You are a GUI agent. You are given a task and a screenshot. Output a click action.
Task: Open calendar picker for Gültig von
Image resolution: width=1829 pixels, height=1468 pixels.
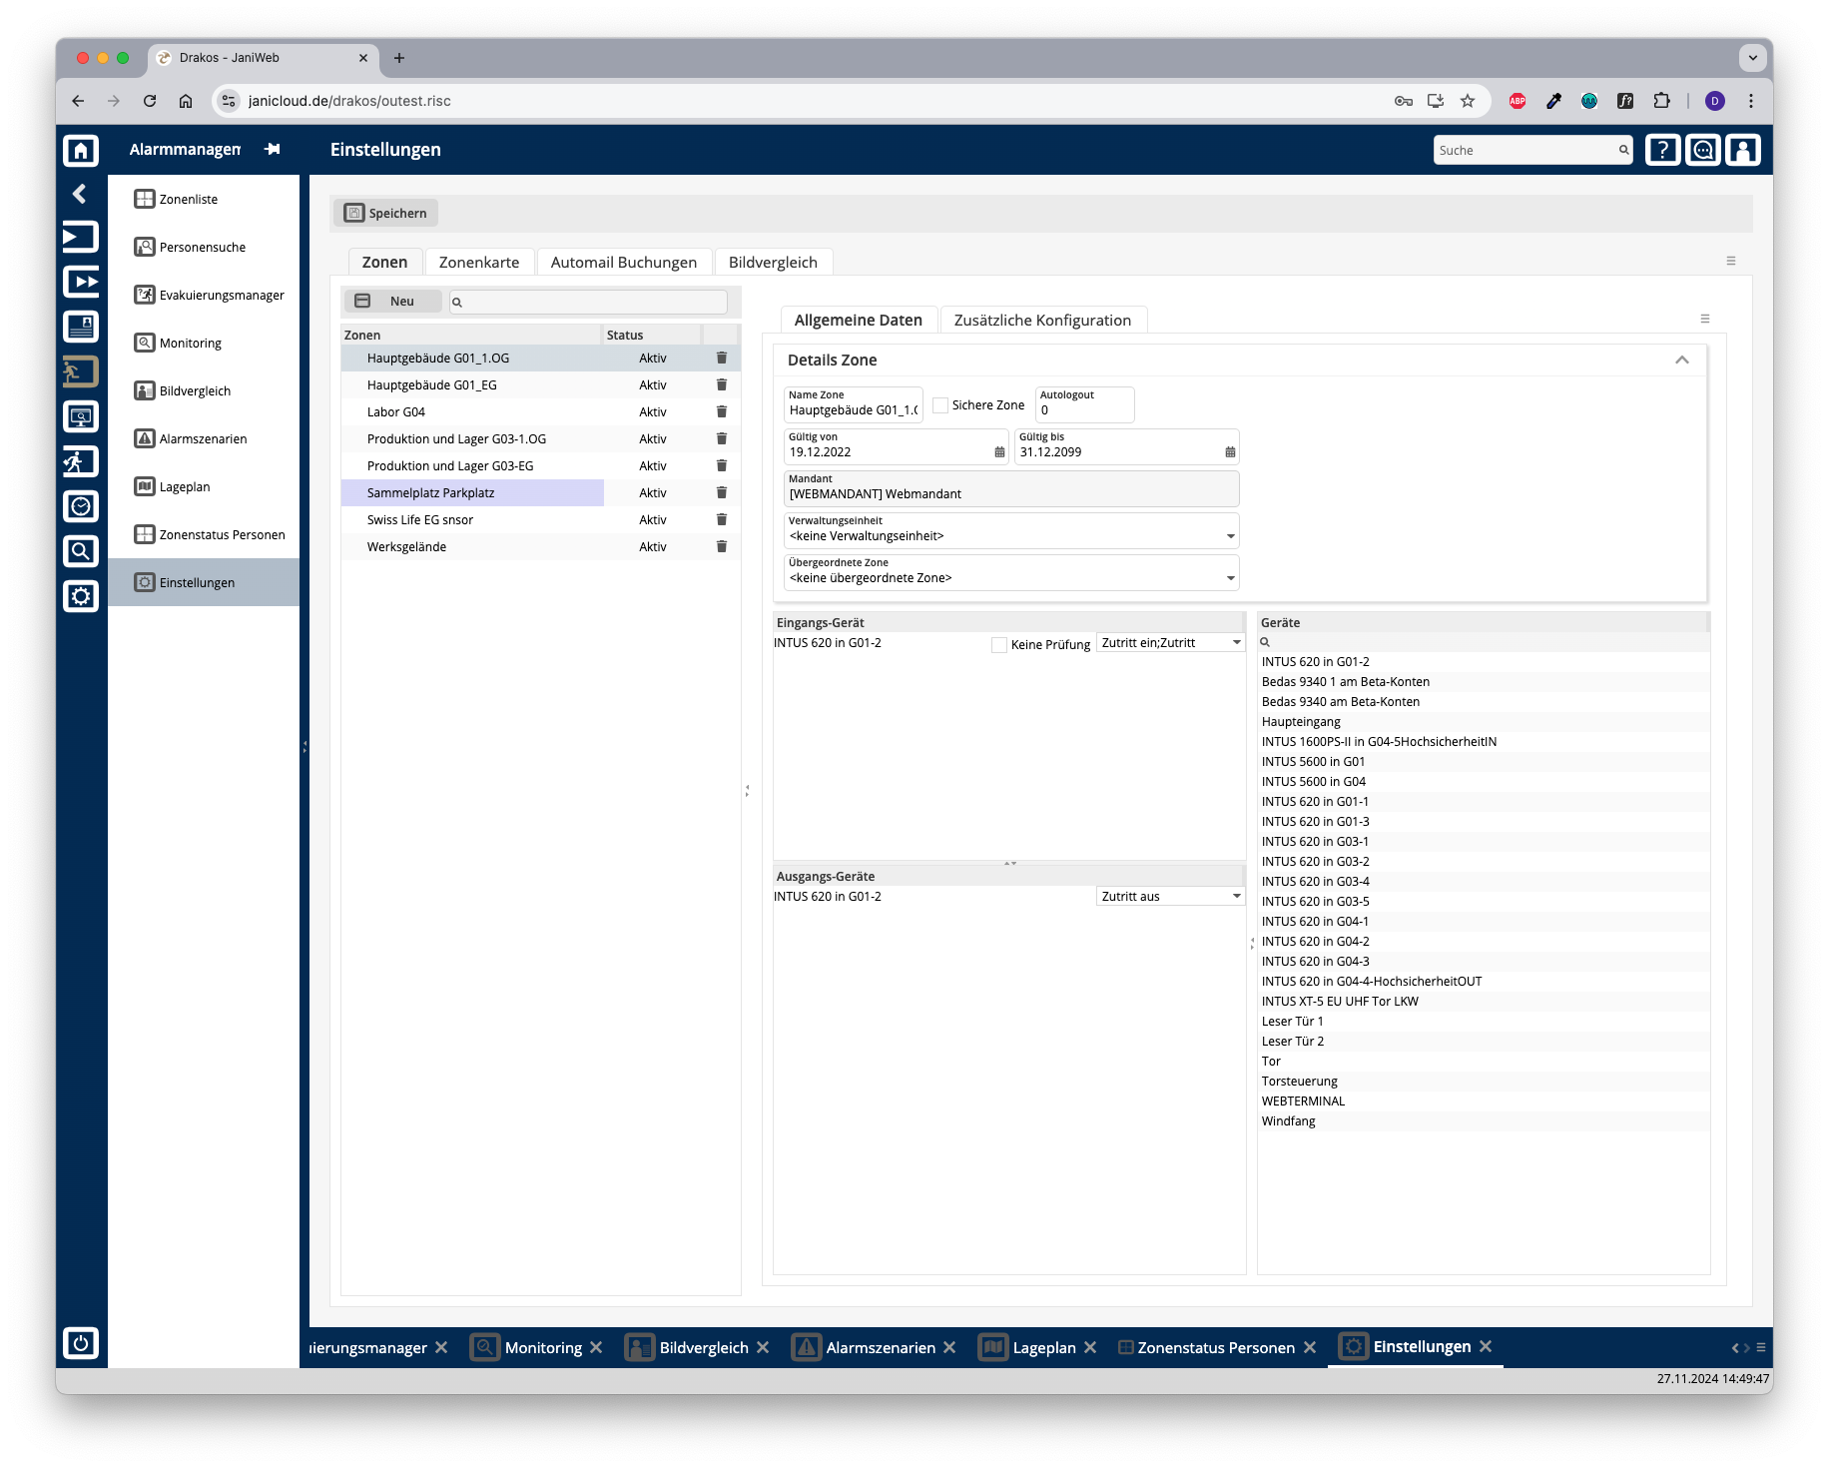[x=999, y=452]
